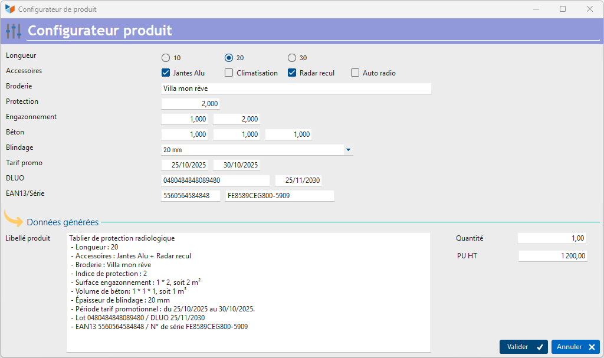The width and height of the screenshot is (604, 358).
Task: Click the Tarif promo start date field
Action: [x=185, y=165]
